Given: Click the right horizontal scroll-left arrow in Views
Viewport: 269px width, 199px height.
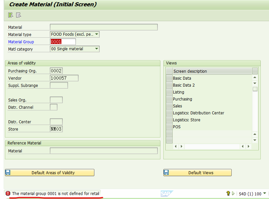Looking at the screenshot, I should point(243,146).
